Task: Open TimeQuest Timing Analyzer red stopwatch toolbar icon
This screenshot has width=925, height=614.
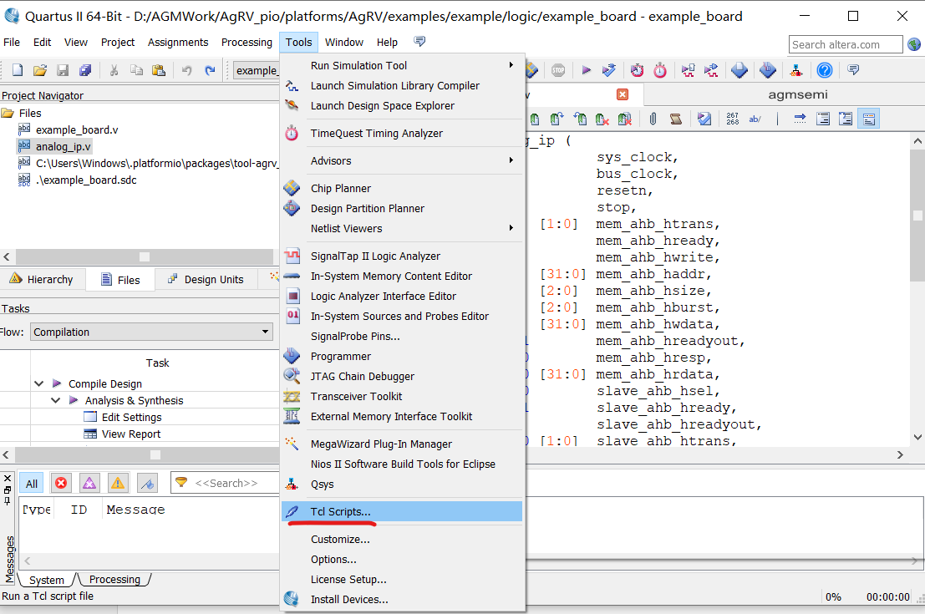Action: (660, 70)
